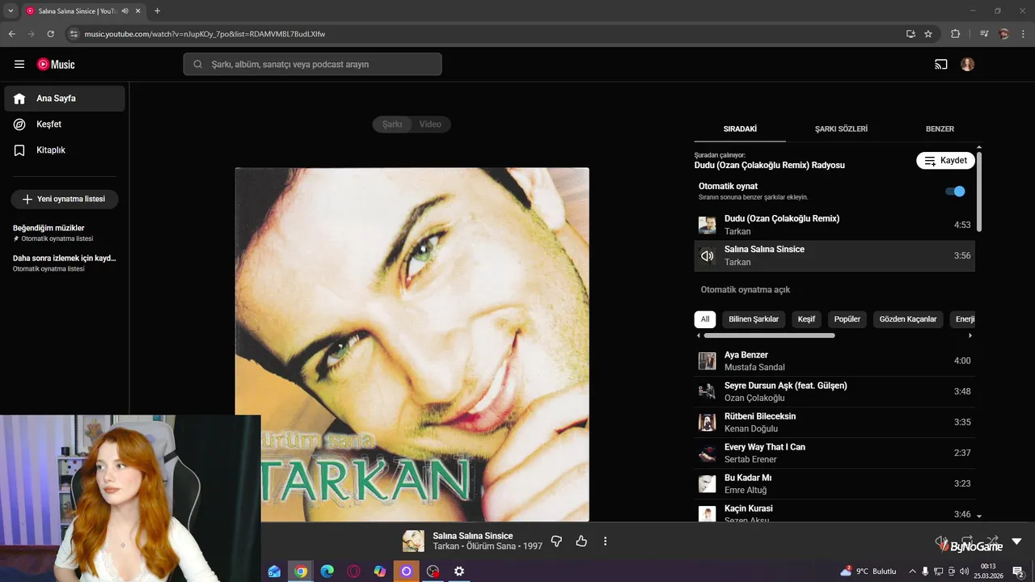Open the weather widget showing 9°C Bulutlu

coord(868,571)
